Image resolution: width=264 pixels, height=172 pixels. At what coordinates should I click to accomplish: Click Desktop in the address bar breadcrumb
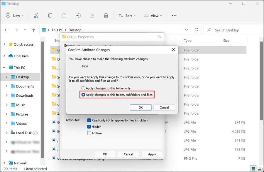coord(75,30)
